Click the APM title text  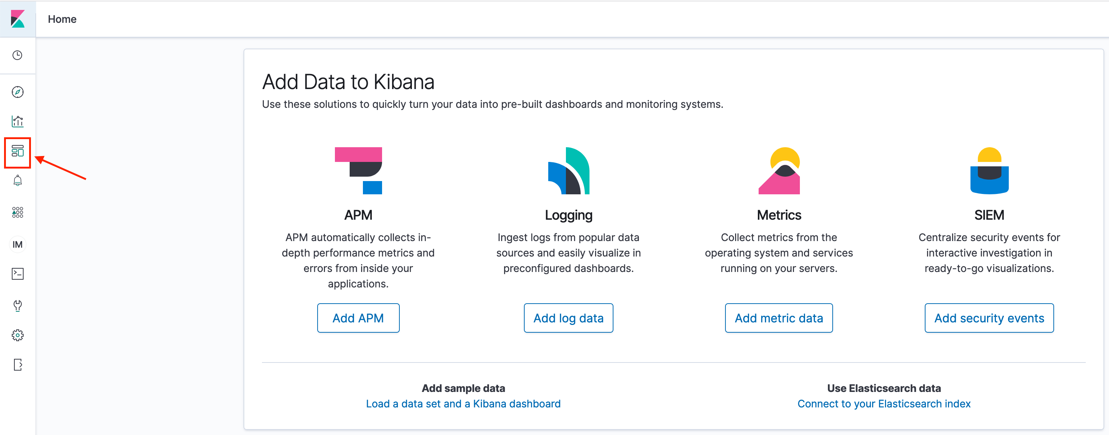(x=358, y=215)
